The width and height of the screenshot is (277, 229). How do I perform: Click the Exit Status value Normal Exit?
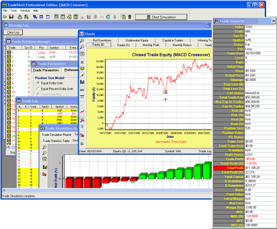pyautogui.click(x=252, y=93)
